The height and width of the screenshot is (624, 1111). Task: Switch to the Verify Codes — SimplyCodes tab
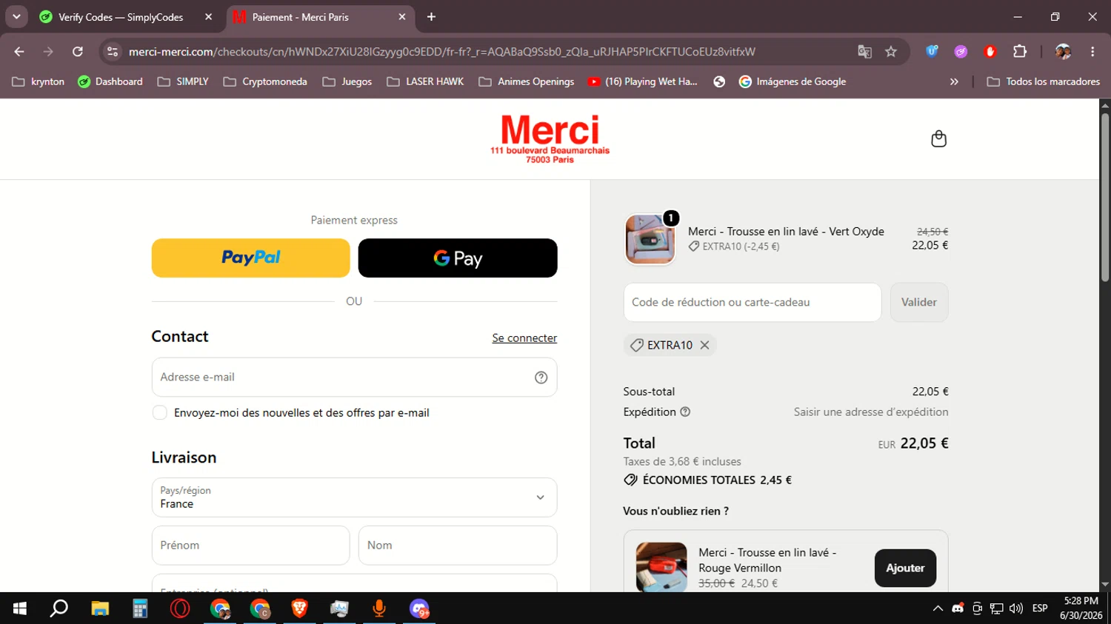coord(125,17)
